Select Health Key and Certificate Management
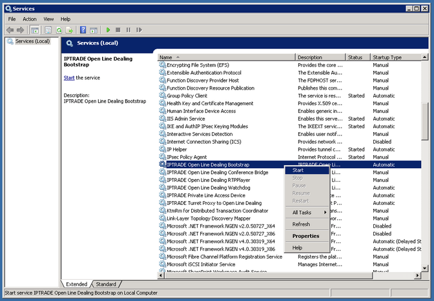Image resolution: width=434 pixels, height=301 pixels. click(210, 103)
